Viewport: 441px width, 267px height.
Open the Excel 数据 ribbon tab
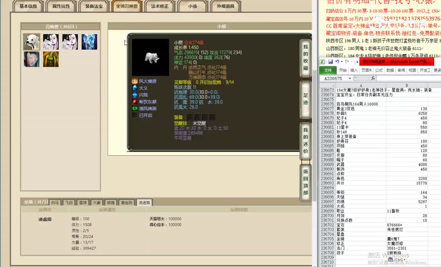pyautogui.click(x=390, y=70)
